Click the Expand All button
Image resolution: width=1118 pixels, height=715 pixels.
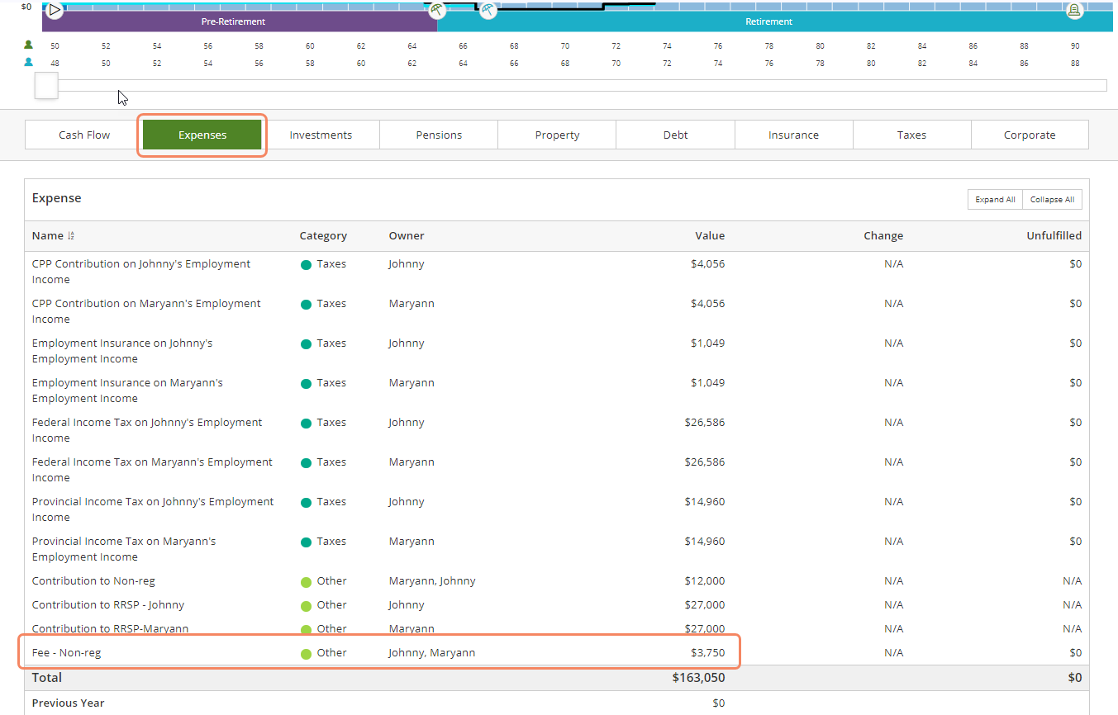(995, 200)
